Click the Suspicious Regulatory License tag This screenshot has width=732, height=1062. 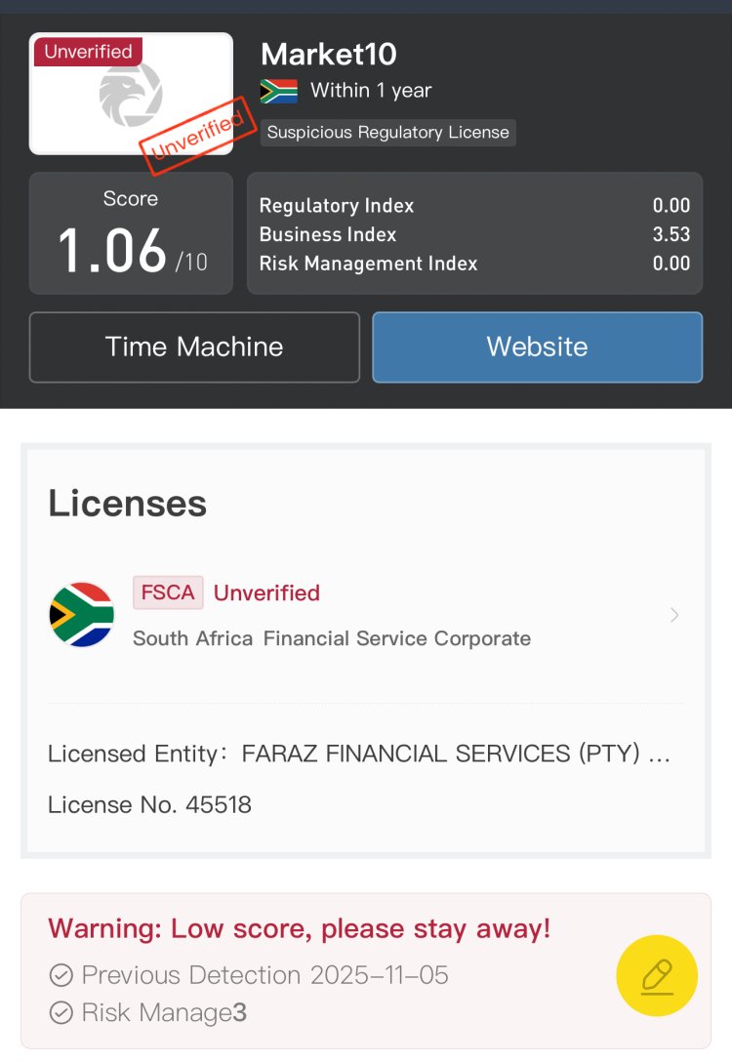coord(387,132)
